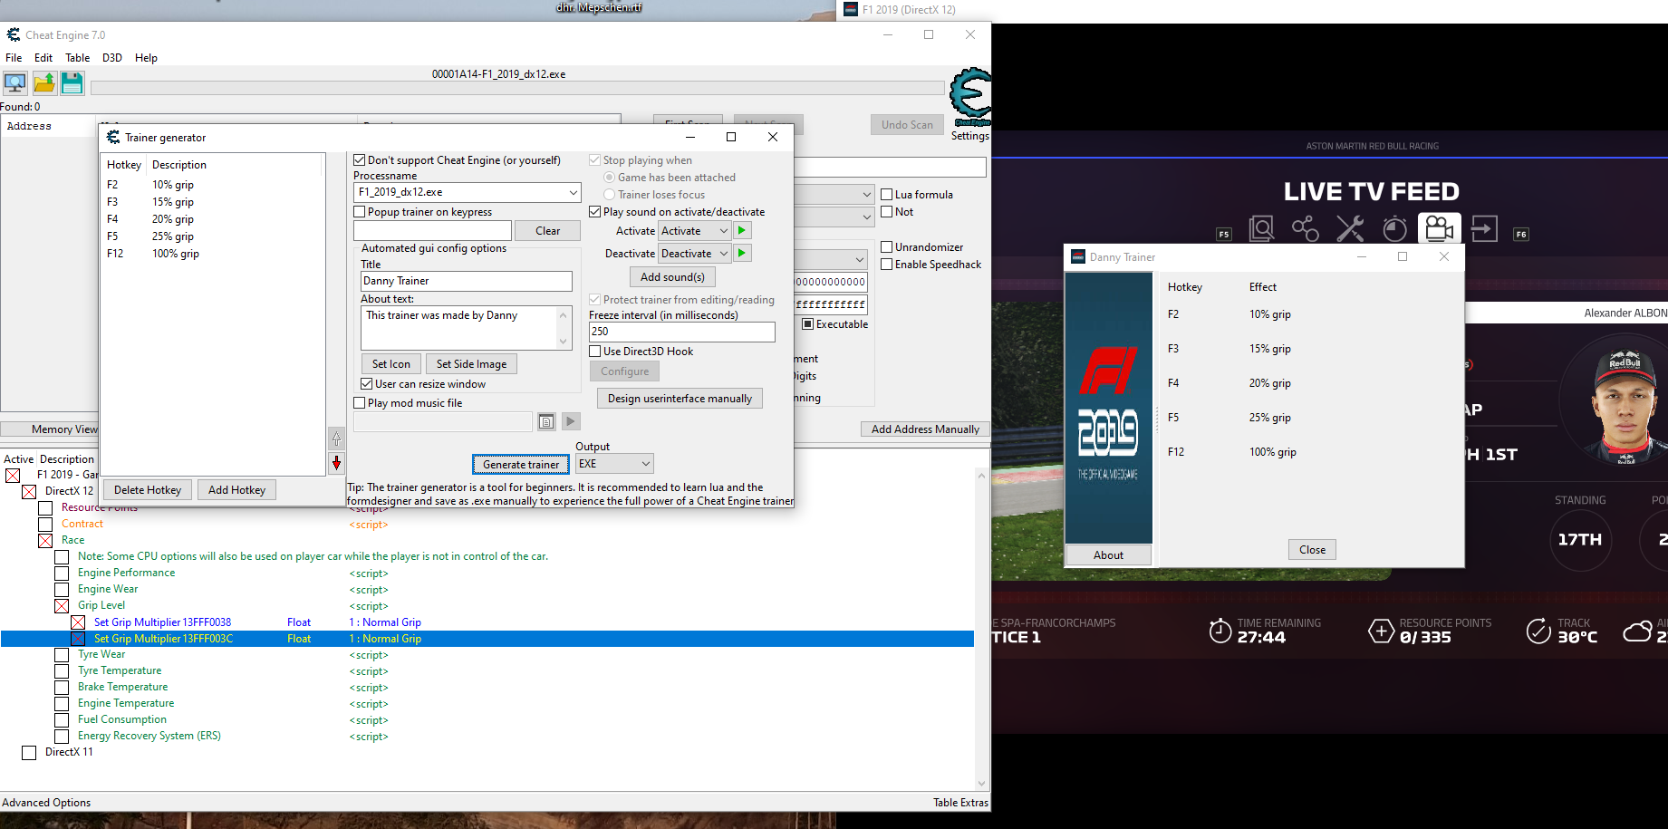Enable Play mod music file checkbox
Screen dimensions: 1668x829
coord(360,403)
